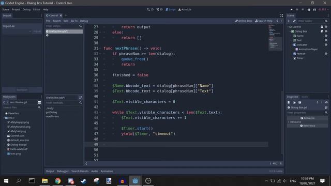Close the Control scene tab
The width and height of the screenshot is (331, 186).
pyautogui.click(x=61, y=16)
